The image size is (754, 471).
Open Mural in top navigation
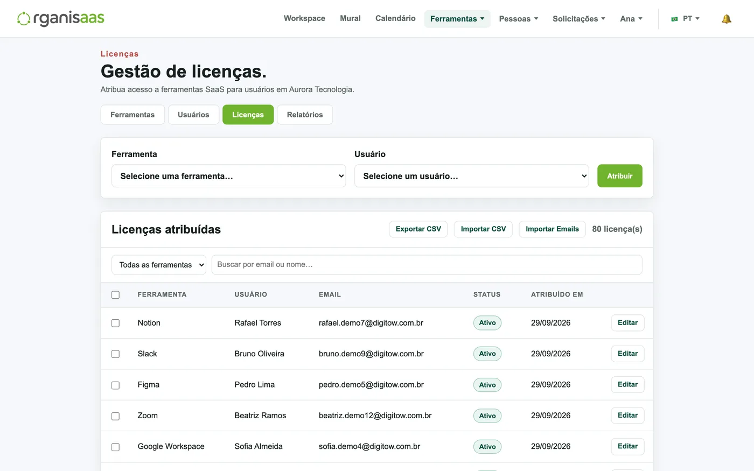(350, 18)
